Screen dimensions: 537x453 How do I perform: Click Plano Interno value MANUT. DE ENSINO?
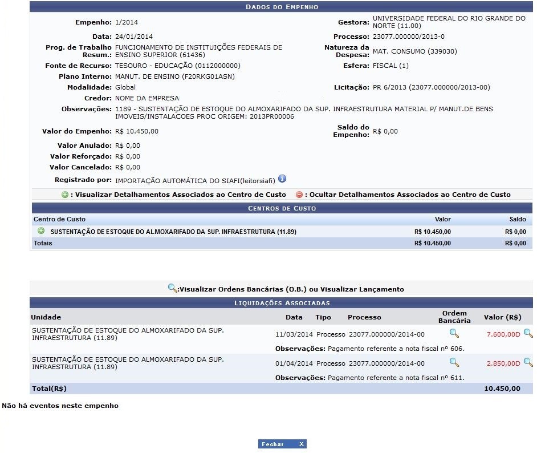[x=174, y=76]
